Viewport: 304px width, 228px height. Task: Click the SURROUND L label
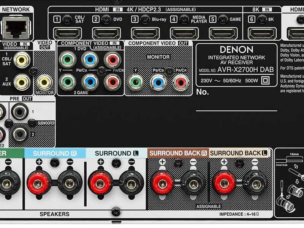pos(117,153)
